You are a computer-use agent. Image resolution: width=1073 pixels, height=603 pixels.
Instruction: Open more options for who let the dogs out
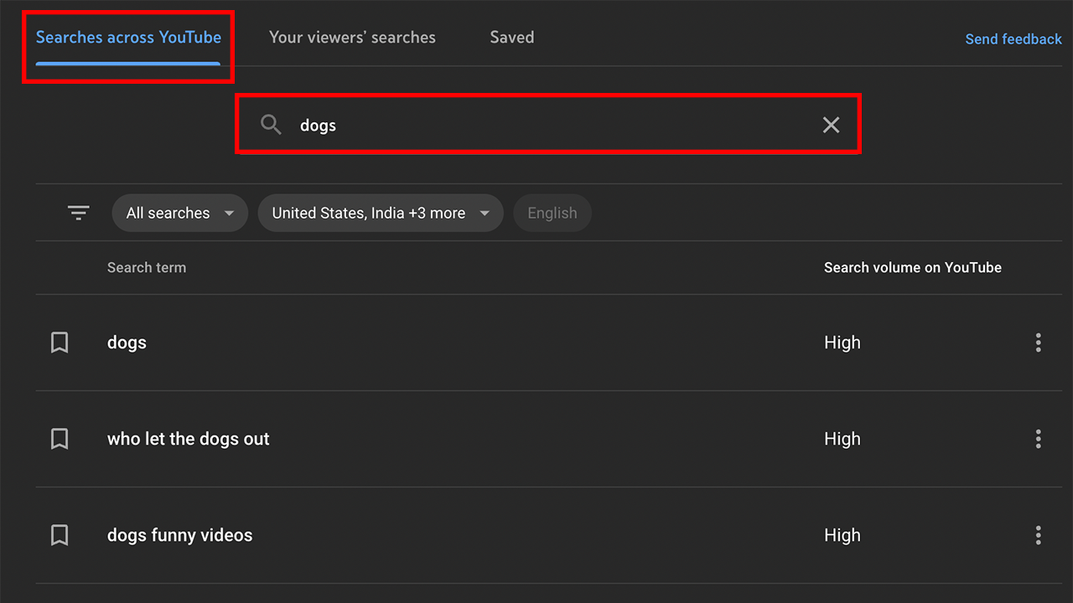coord(1039,439)
